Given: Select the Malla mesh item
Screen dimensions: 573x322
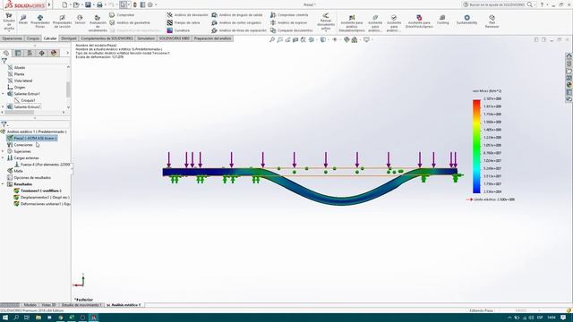Looking at the screenshot, I should [x=15, y=171].
